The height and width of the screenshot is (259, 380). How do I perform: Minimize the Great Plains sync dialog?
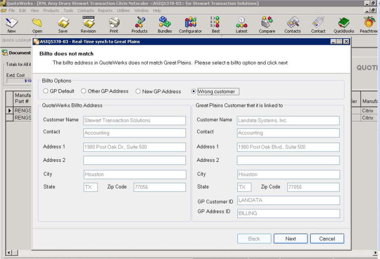334,41
